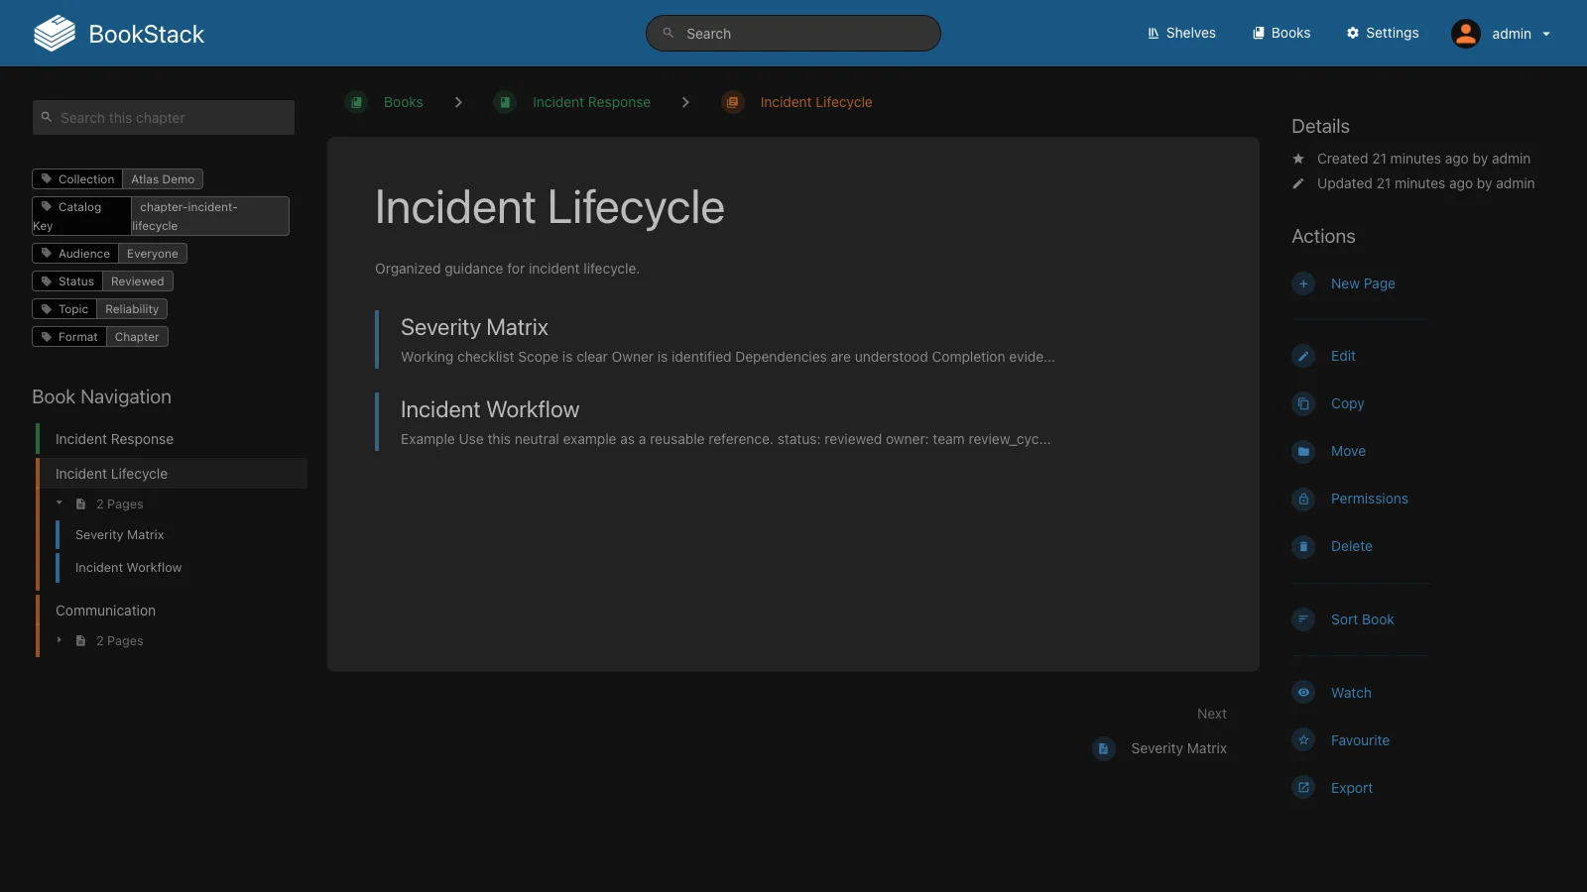Click the chapter-incident-lifecycle tag value

210,216
